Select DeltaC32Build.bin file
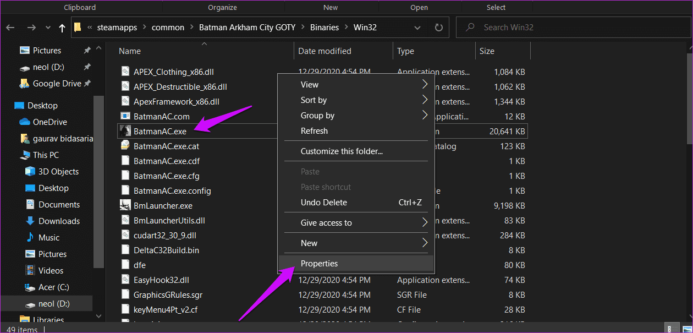693x333 pixels. click(x=166, y=250)
